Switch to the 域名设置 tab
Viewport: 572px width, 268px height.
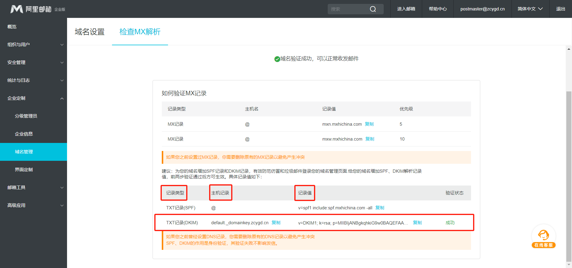[x=89, y=32]
